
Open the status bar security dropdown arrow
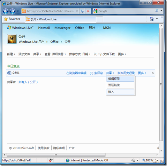[138, 160]
